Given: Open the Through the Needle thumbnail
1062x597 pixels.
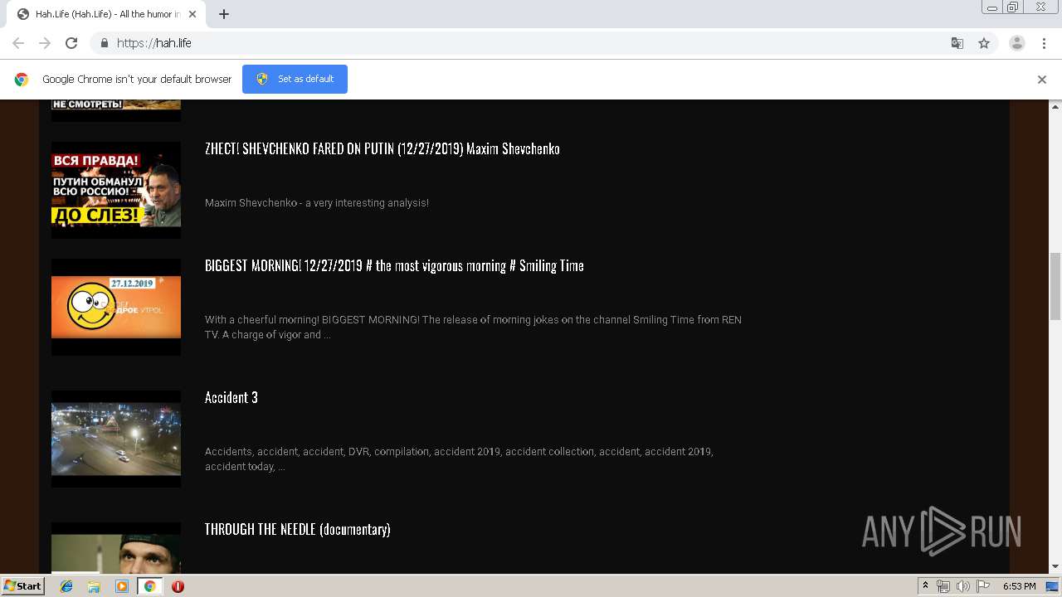Looking at the screenshot, I should click(x=116, y=548).
